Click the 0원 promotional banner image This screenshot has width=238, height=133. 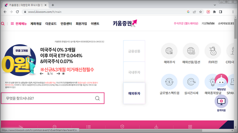tap(19, 60)
